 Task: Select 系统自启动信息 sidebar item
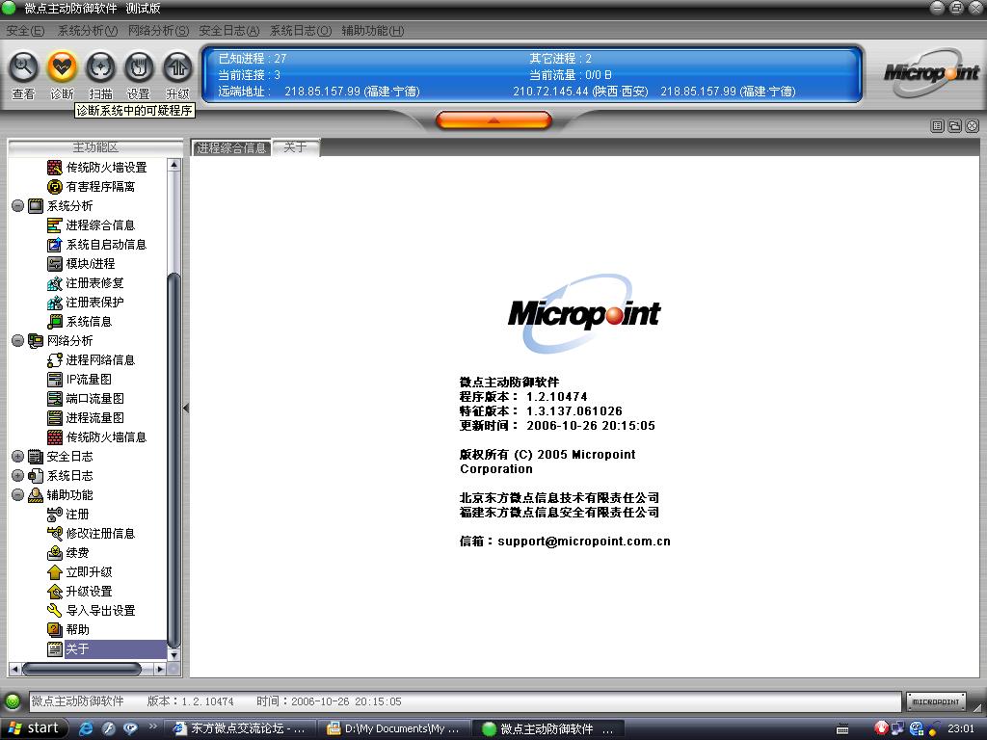pyautogui.click(x=97, y=245)
